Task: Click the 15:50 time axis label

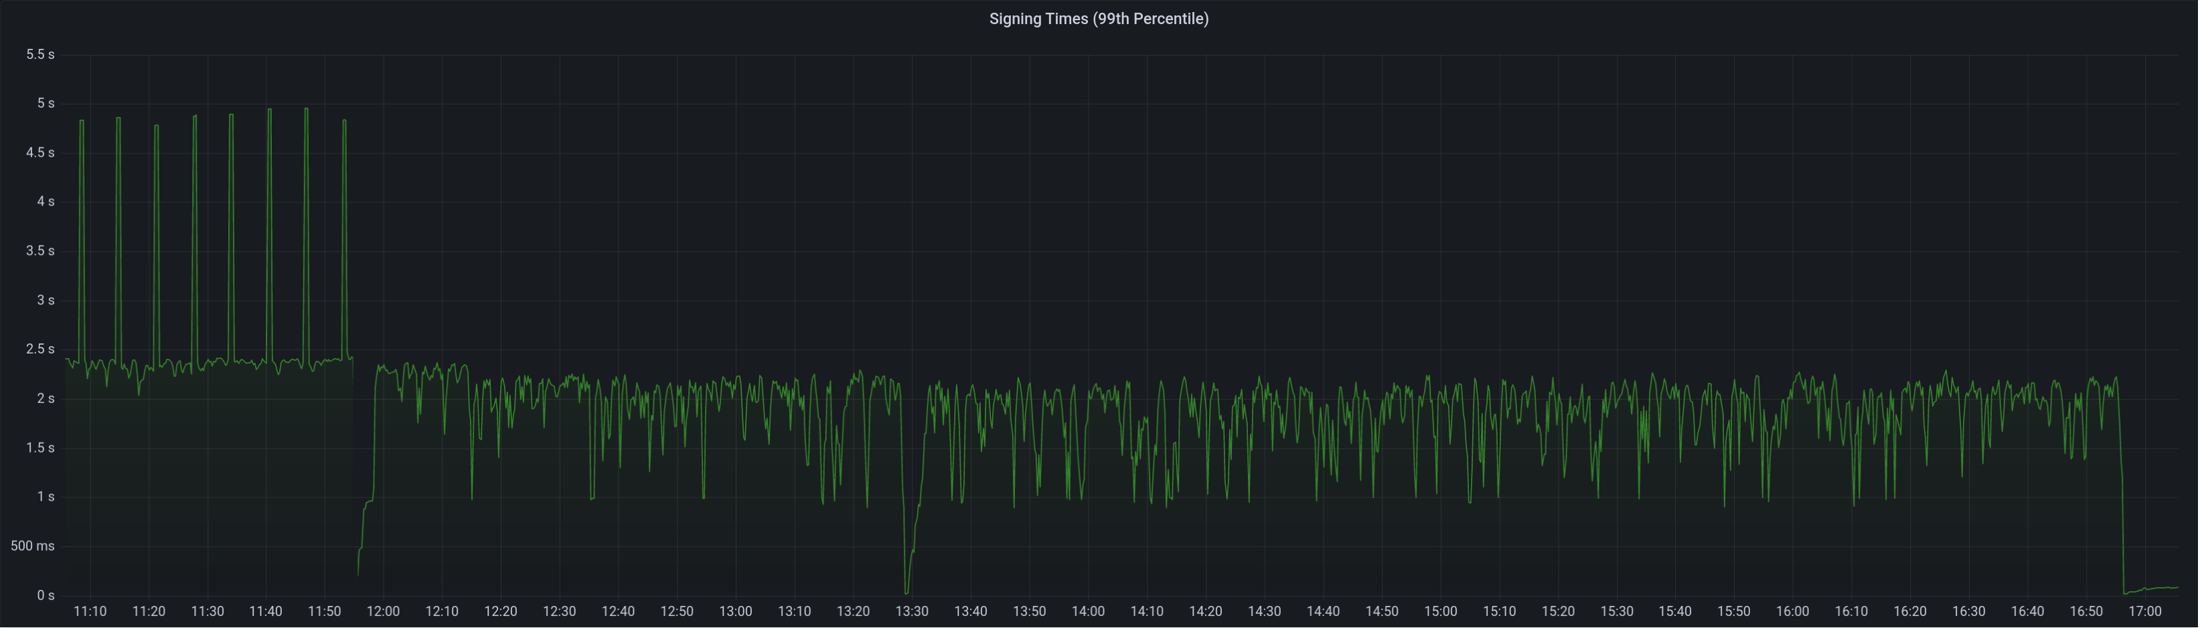Action: [1733, 612]
